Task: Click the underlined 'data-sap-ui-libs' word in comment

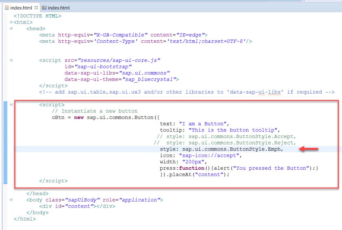Action: pyautogui.click(x=255, y=92)
